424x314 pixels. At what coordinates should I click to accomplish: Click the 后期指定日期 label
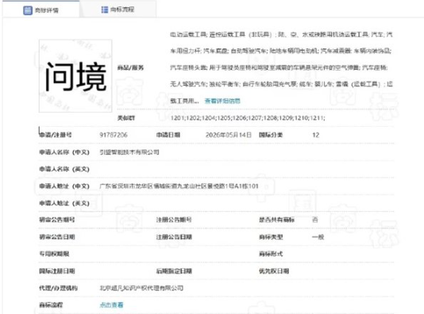(x=174, y=271)
